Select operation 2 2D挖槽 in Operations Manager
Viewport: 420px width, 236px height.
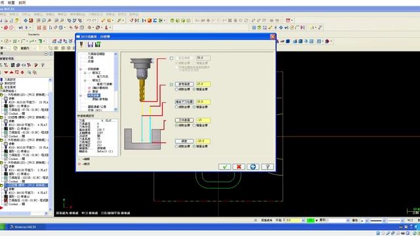point(26,117)
